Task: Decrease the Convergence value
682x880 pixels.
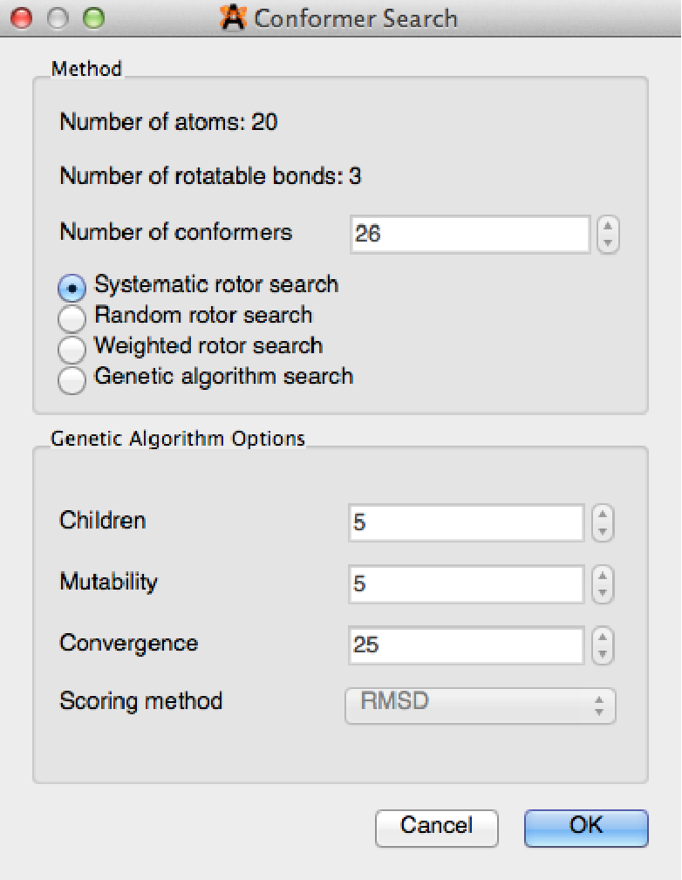Action: point(602,654)
